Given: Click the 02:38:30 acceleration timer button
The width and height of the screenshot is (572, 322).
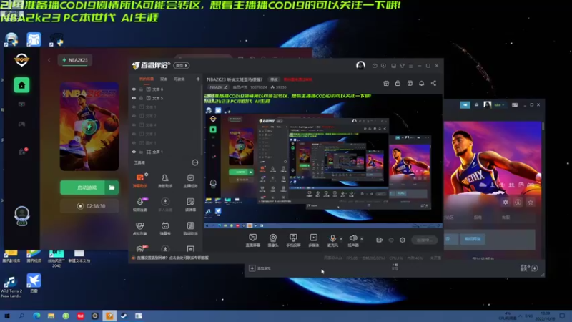Looking at the screenshot, I should point(89,206).
